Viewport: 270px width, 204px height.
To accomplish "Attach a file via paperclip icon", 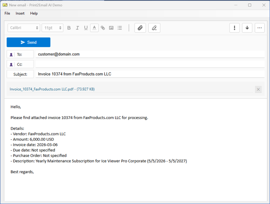I will [x=140, y=28].
